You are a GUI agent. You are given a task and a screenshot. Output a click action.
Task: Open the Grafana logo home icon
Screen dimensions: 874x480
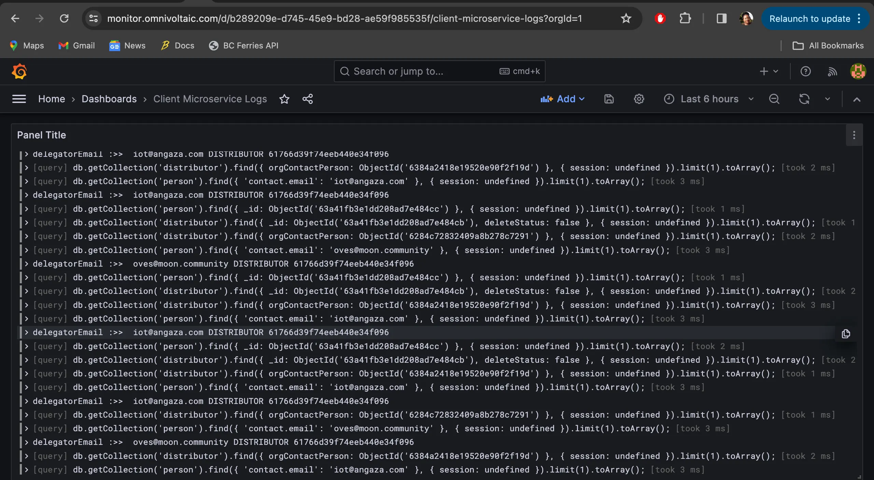tap(19, 71)
